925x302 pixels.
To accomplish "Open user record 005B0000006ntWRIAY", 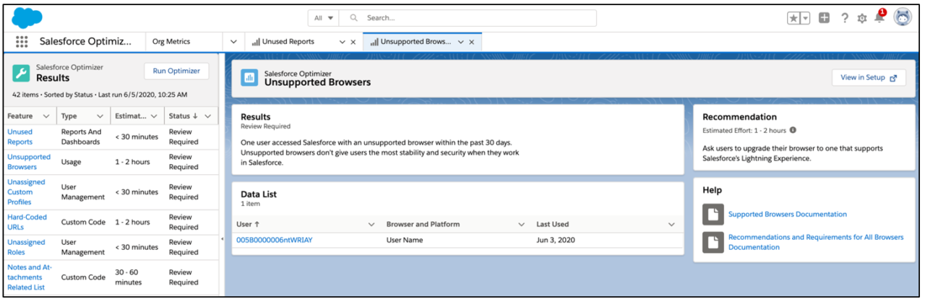I will (x=275, y=240).
